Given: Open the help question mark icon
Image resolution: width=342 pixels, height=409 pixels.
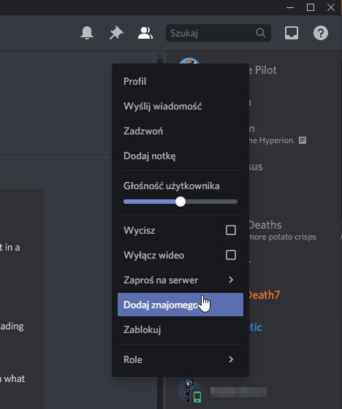Looking at the screenshot, I should point(321,33).
